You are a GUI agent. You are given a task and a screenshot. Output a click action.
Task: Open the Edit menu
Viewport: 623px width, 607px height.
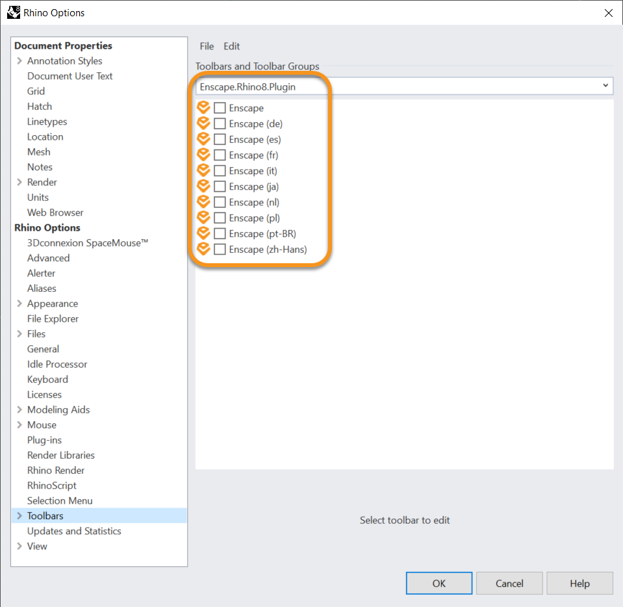(232, 46)
